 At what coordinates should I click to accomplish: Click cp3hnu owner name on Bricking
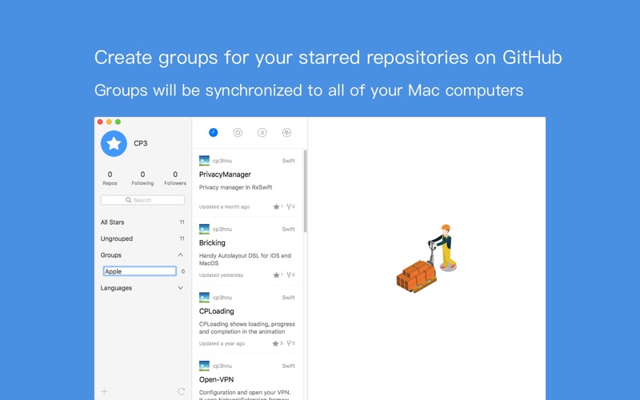222,230
